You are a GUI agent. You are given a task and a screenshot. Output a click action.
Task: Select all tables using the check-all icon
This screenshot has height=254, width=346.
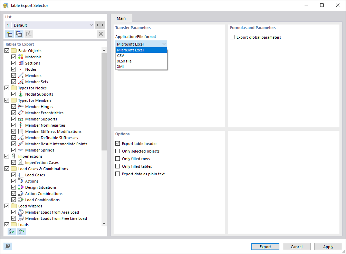(11, 231)
